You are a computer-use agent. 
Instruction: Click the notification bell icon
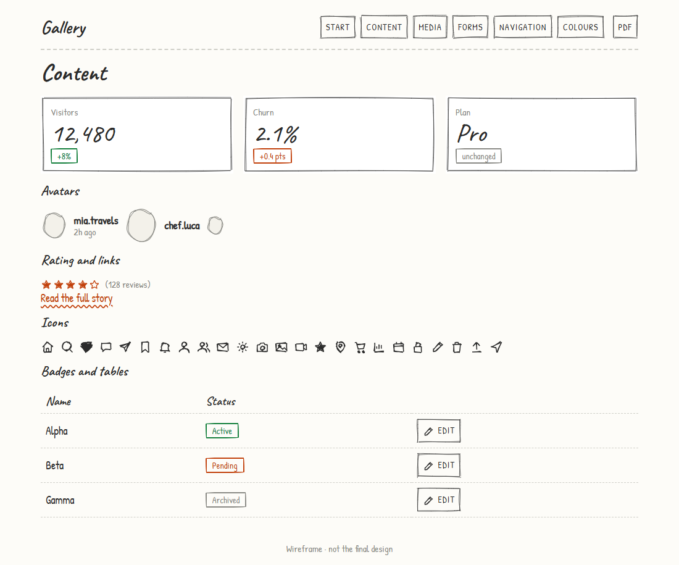(x=165, y=347)
